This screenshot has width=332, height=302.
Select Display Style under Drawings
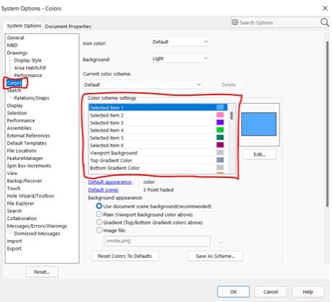[x=28, y=61]
